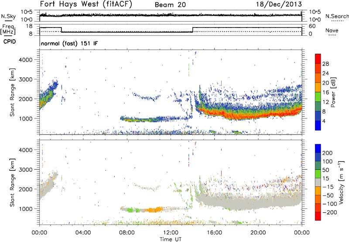The height and width of the screenshot is (242, 349).
Task: Click "Slant Range [km]" on the velocity panel
Action: pyautogui.click(x=12, y=183)
